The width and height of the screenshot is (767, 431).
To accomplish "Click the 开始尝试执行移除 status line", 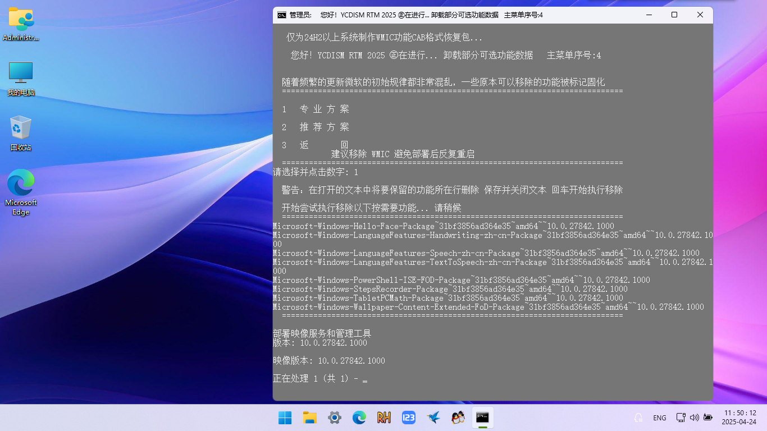I will click(372, 208).
